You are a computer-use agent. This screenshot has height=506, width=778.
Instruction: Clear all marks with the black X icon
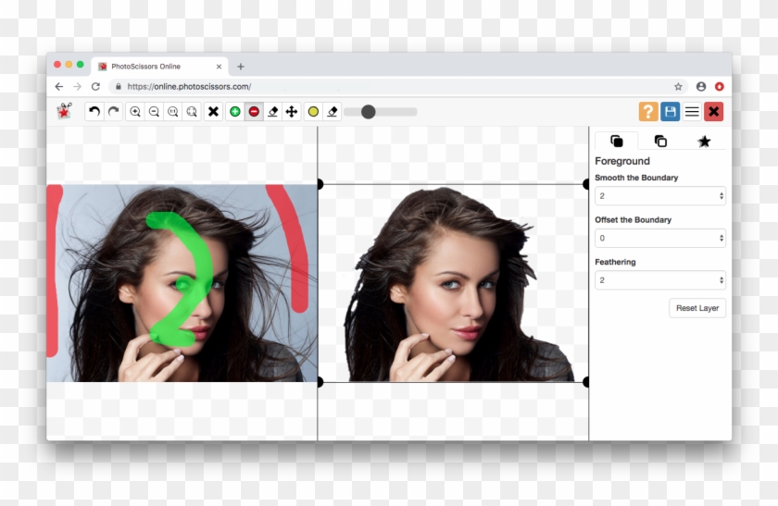[x=213, y=112]
